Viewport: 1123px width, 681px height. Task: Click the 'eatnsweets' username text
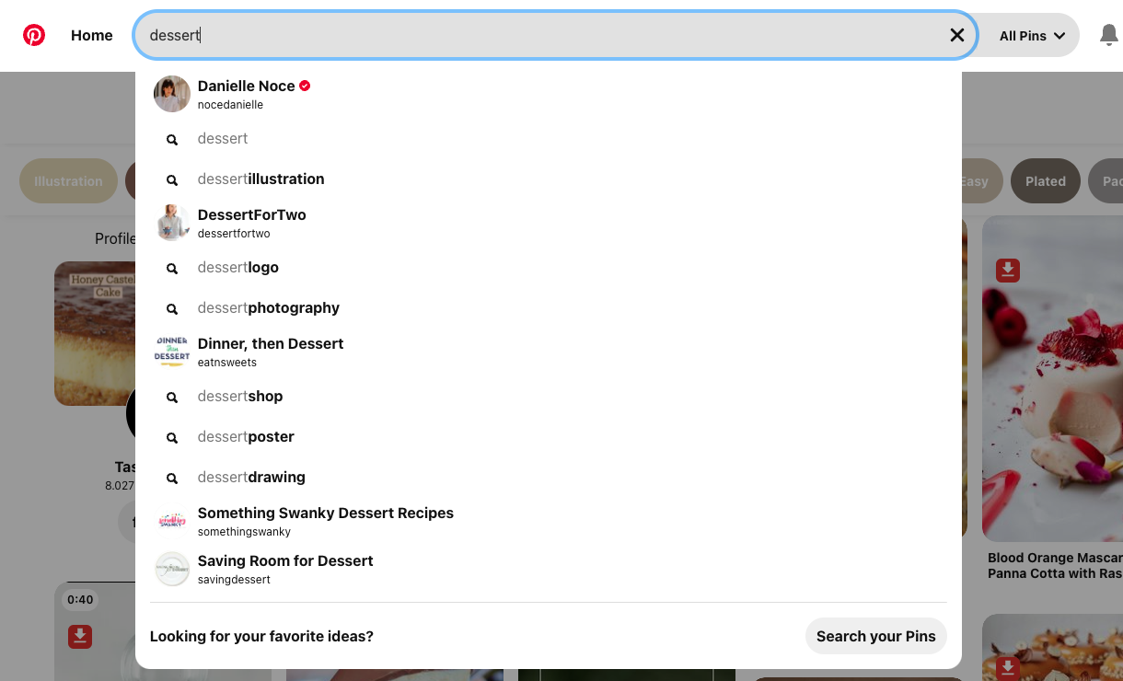pos(227,363)
